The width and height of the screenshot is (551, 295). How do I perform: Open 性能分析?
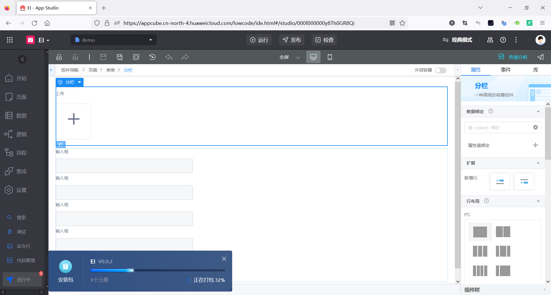coord(513,57)
